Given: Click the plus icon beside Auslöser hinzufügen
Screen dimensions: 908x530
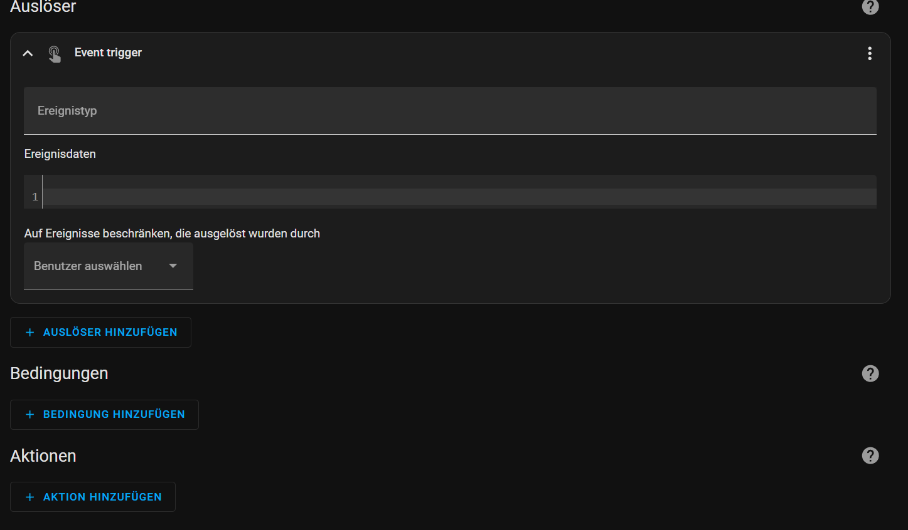Looking at the screenshot, I should coord(29,333).
